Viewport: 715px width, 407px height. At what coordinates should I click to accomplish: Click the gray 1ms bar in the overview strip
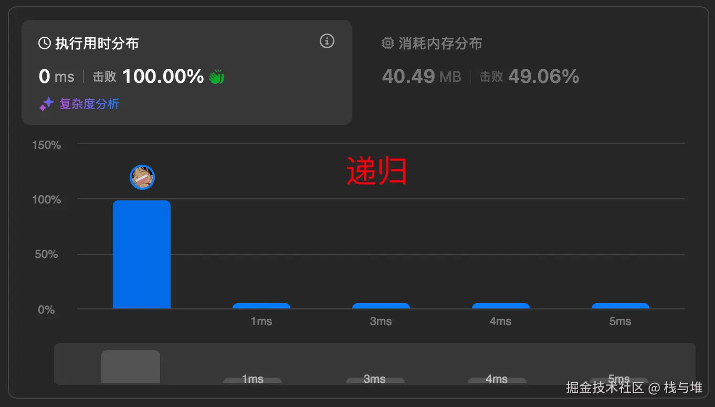coord(253,380)
